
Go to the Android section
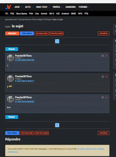pos(65,13)
